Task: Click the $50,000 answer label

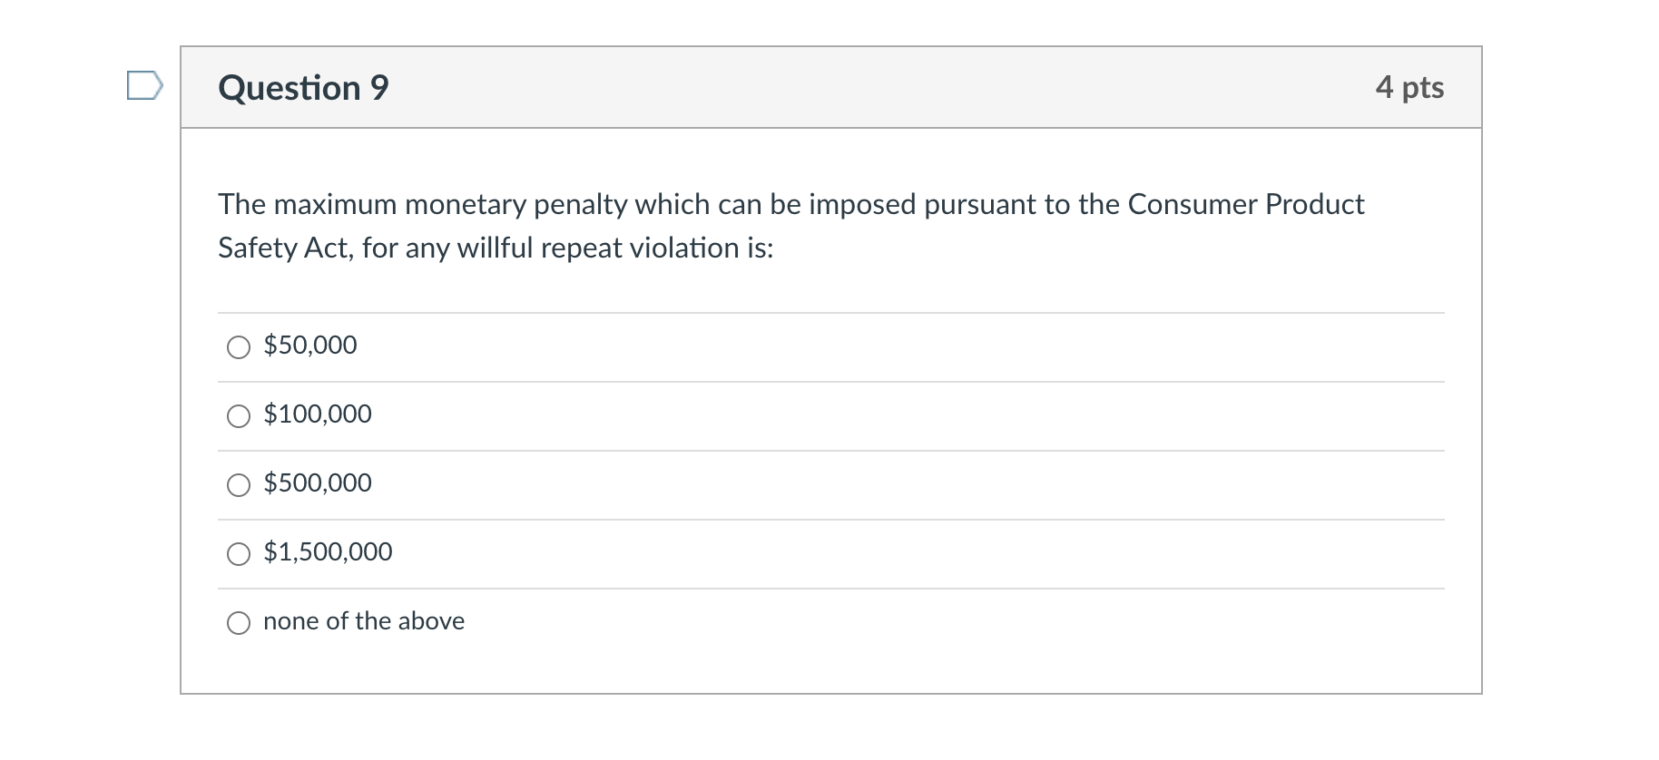Action: [x=309, y=345]
